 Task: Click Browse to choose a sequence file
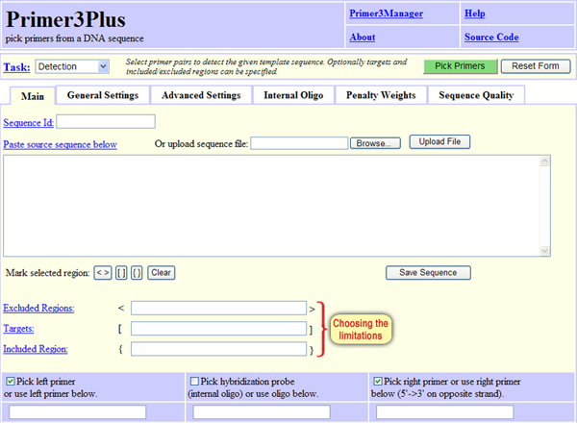(375, 143)
